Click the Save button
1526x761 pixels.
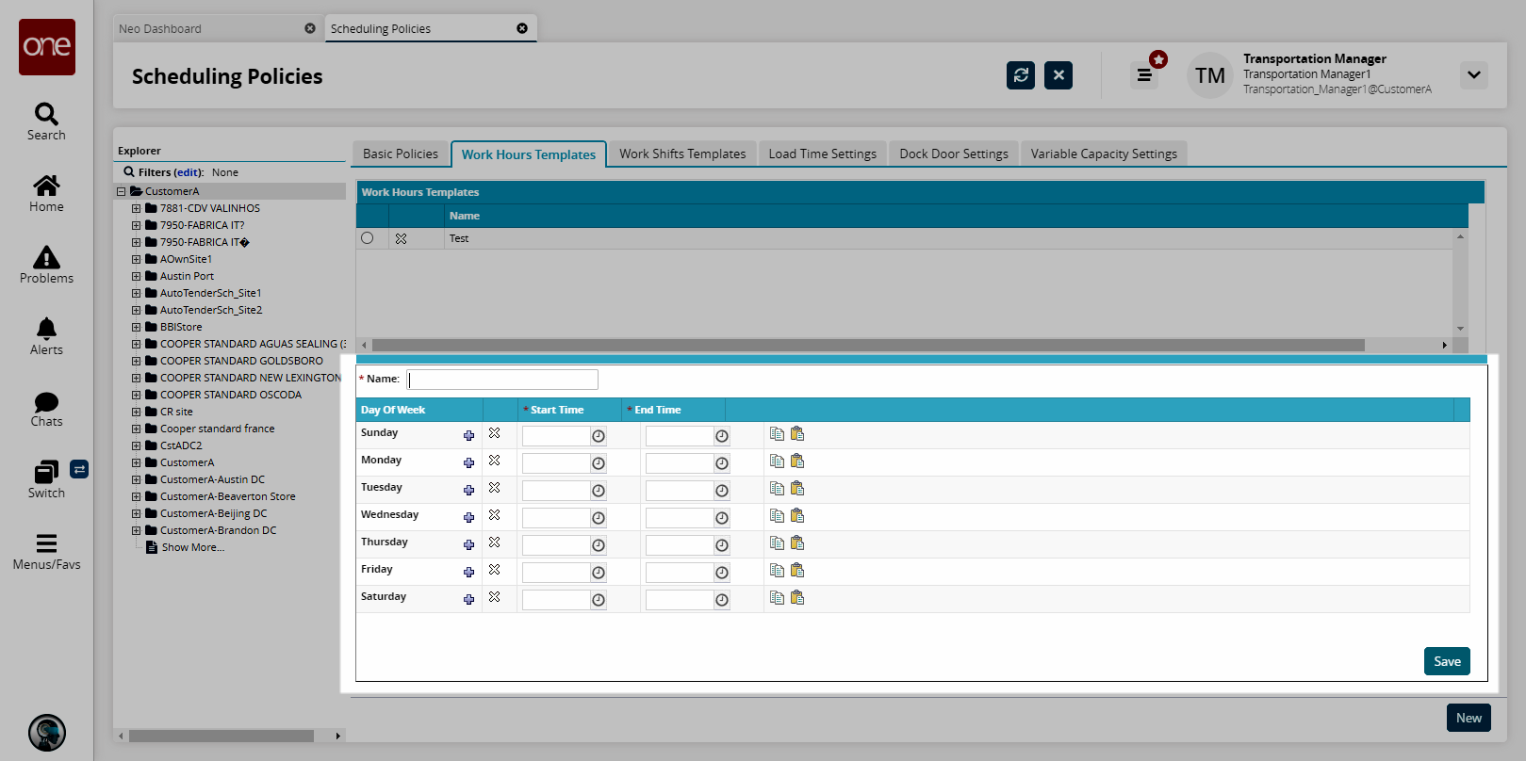1446,661
